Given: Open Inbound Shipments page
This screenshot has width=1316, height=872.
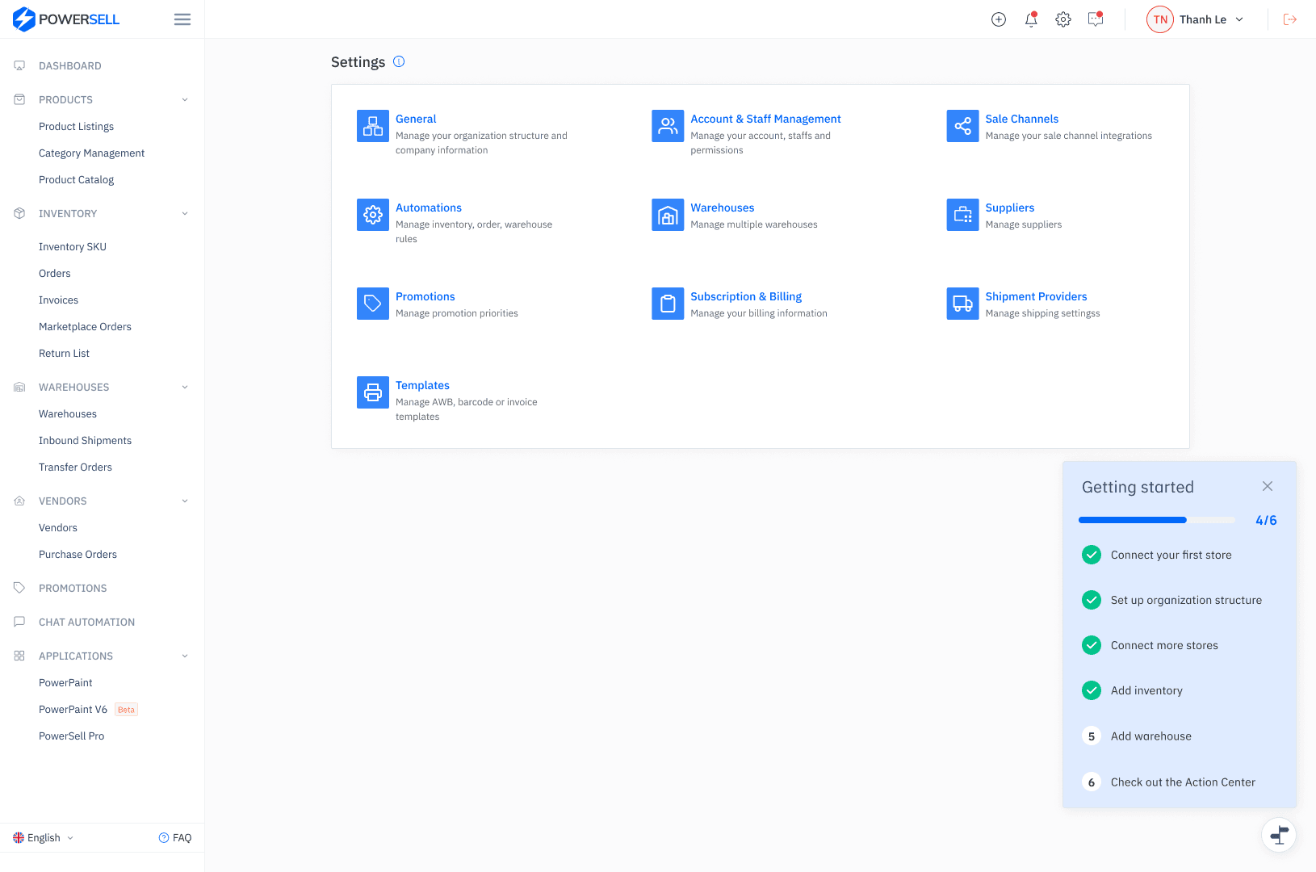Looking at the screenshot, I should click(85, 440).
